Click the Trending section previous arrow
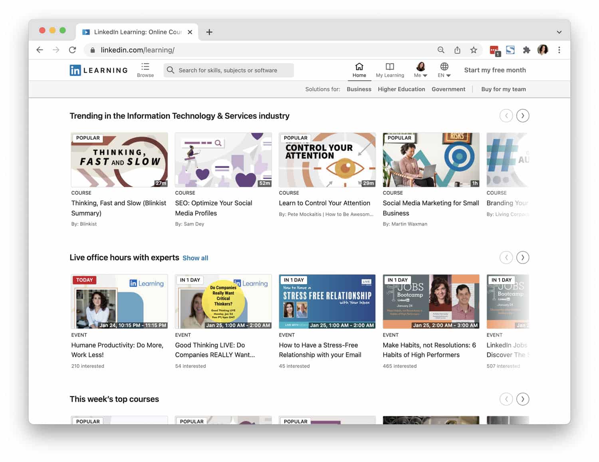 click(506, 116)
